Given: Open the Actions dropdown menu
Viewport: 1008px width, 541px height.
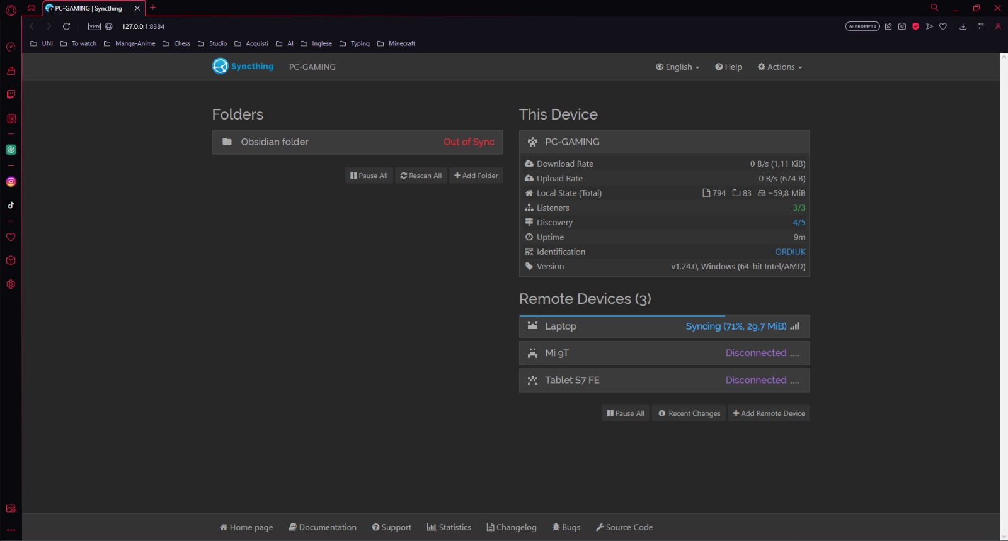Looking at the screenshot, I should pos(780,67).
